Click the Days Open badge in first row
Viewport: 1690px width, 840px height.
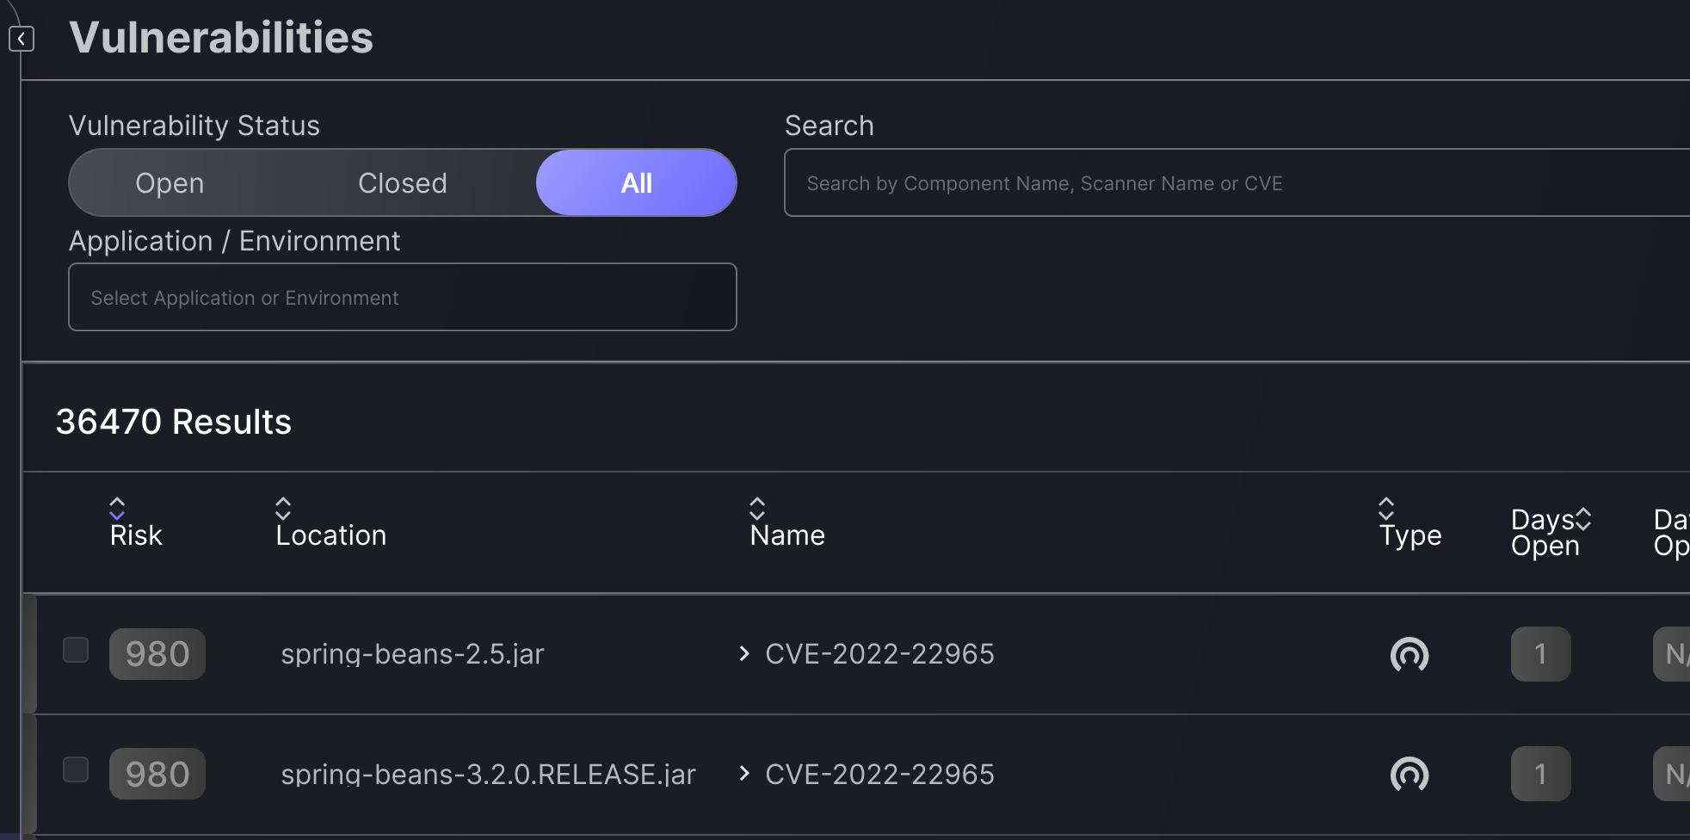pos(1540,654)
